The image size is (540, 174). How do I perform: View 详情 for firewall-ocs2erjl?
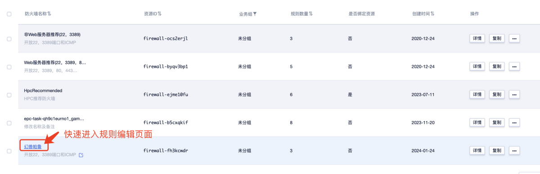coord(477,39)
